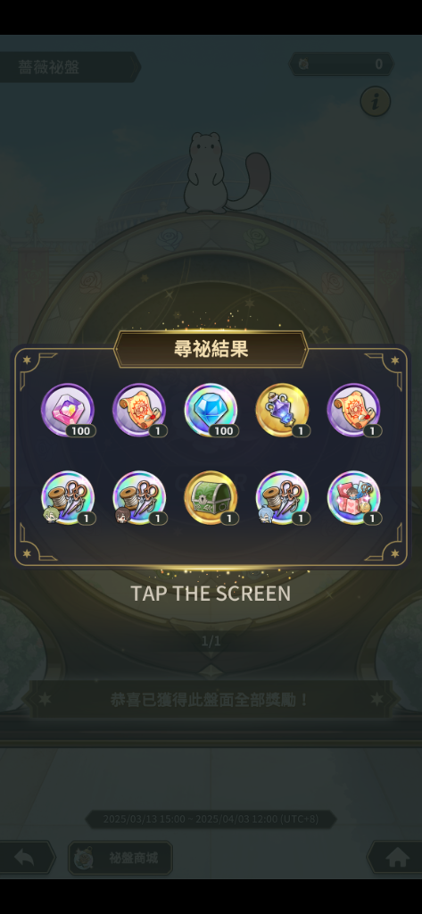Tap the pink heart gem reward icon
The height and width of the screenshot is (914, 422).
pos(68,410)
